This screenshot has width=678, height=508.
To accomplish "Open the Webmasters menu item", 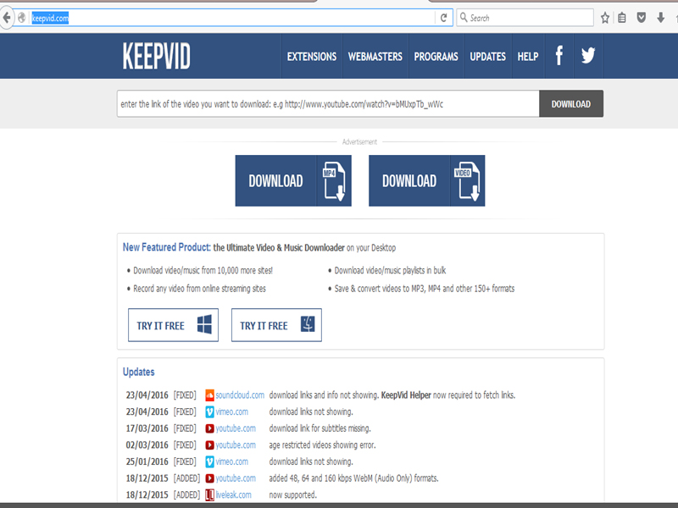I will [375, 57].
